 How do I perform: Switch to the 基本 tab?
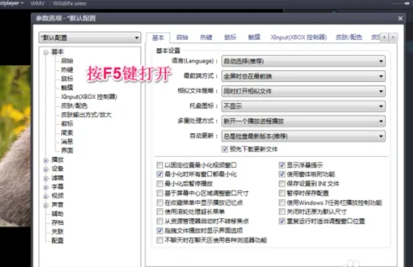(158, 38)
